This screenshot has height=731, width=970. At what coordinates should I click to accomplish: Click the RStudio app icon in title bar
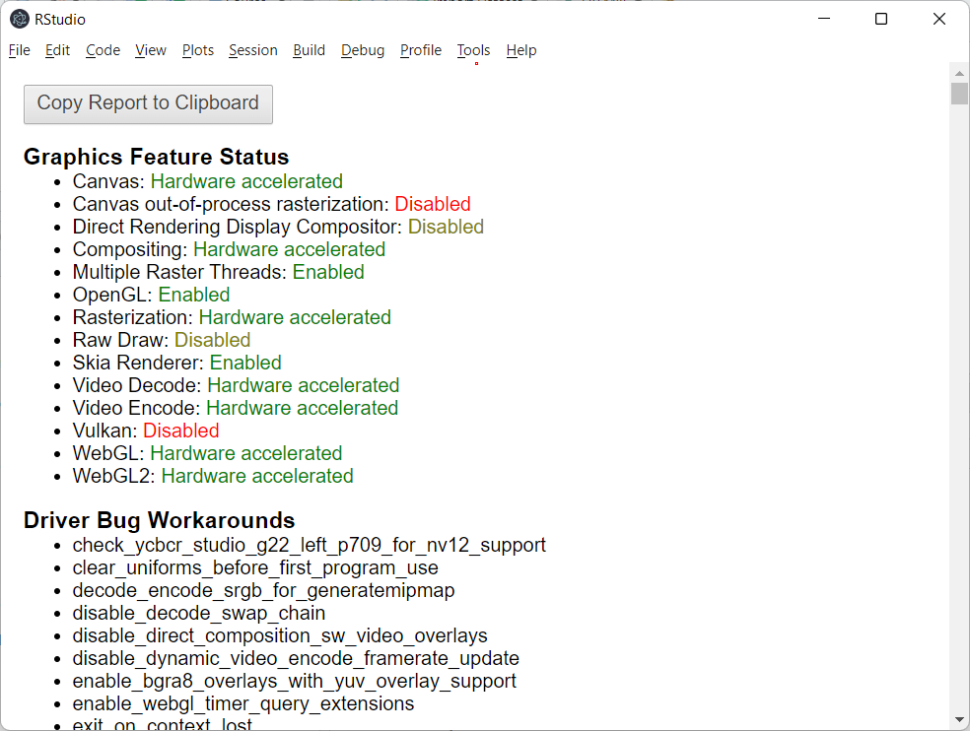tap(19, 19)
